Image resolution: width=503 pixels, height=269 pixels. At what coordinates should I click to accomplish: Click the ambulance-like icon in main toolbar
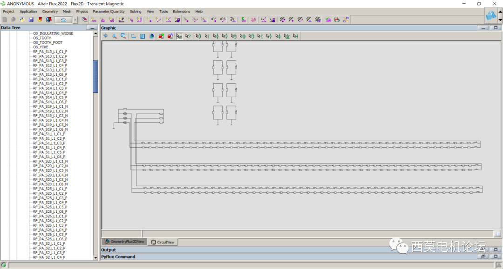tap(337, 20)
